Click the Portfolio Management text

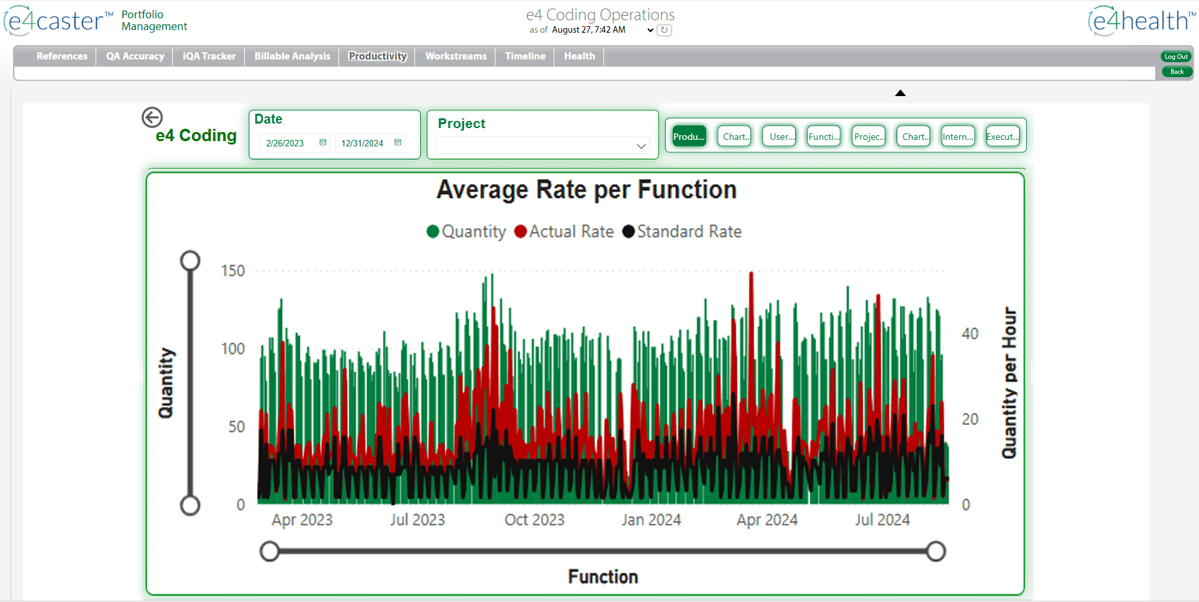point(154,20)
